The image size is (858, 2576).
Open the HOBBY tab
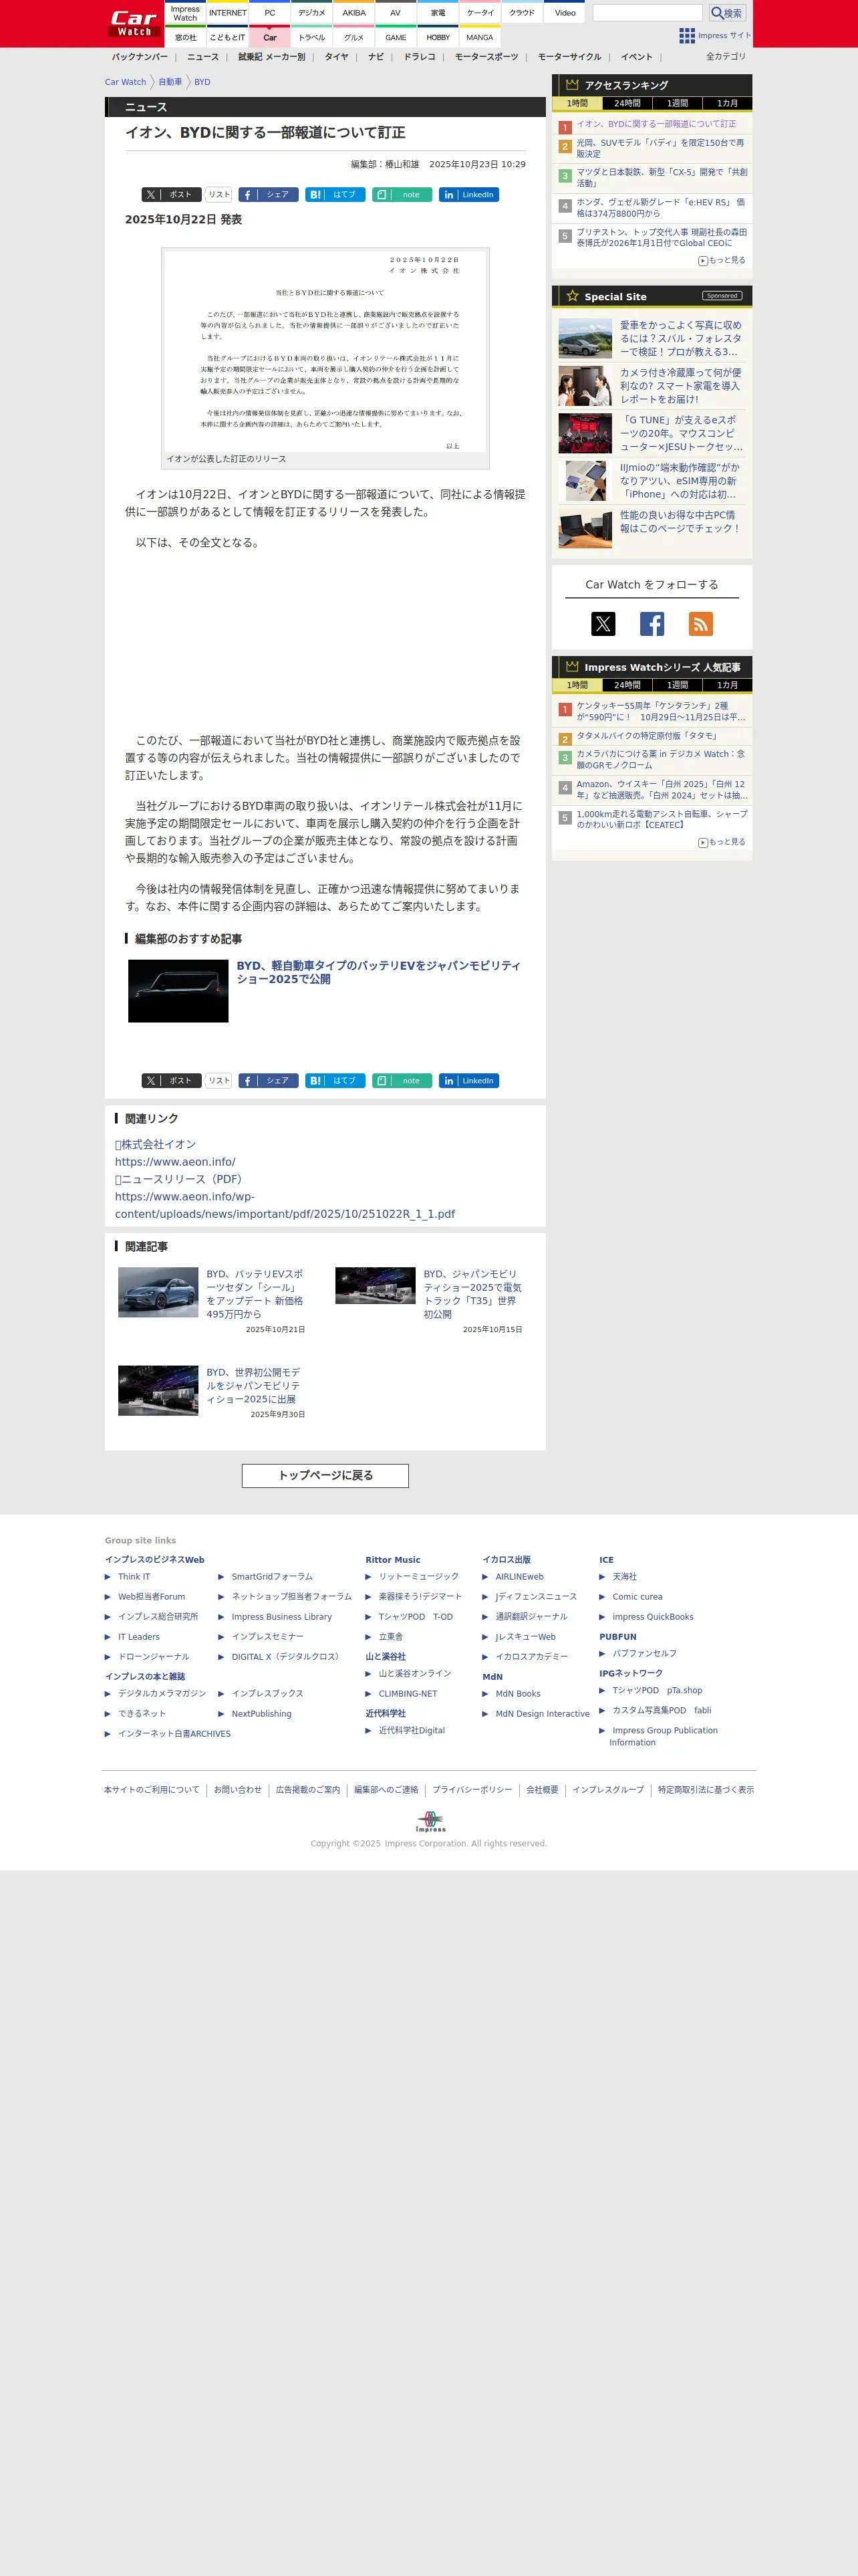point(438,37)
